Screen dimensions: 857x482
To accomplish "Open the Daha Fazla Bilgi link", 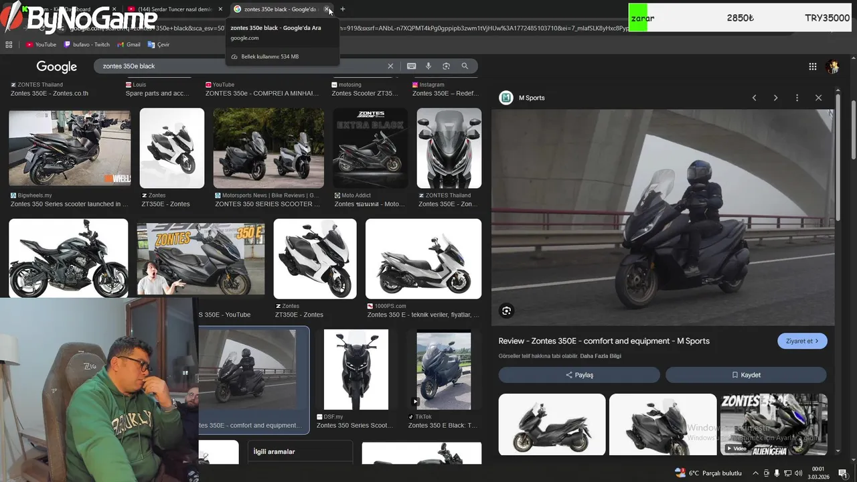I will 601,356.
